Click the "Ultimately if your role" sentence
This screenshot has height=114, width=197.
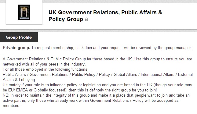[97, 85]
